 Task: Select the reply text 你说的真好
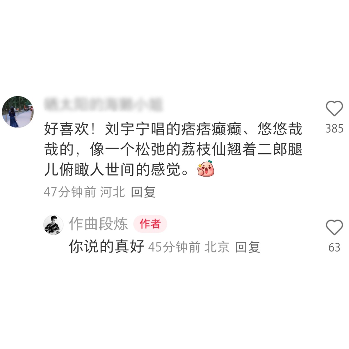pyautogui.click(x=106, y=247)
